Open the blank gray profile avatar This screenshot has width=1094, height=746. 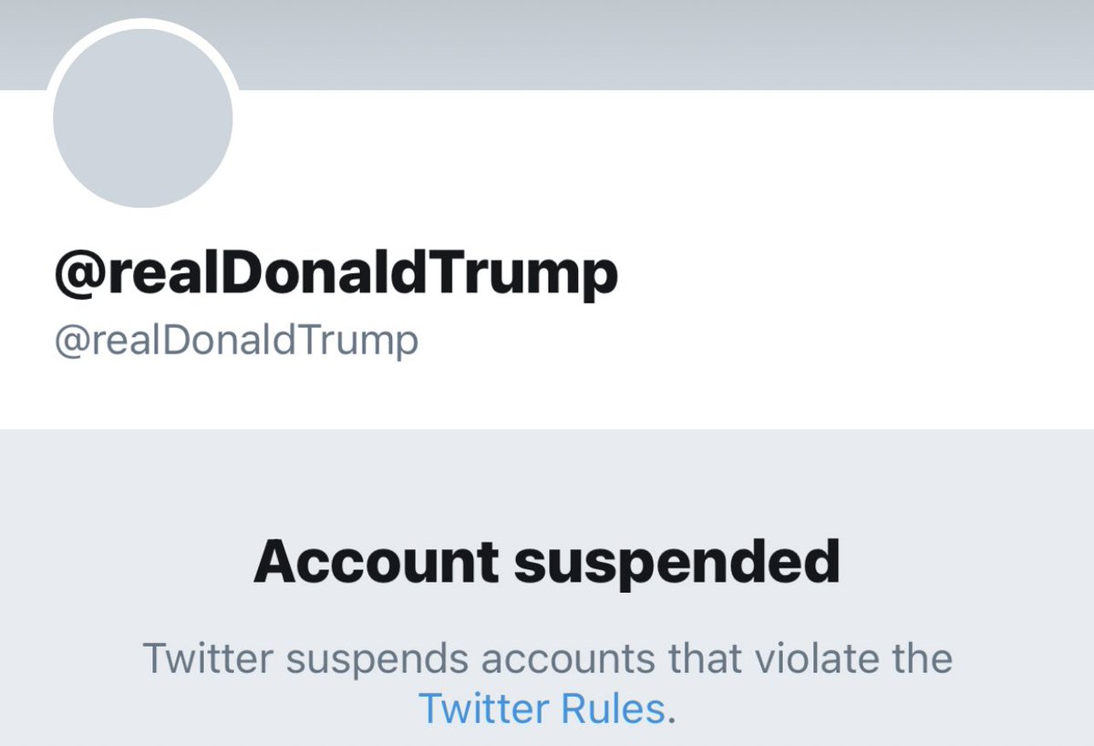[x=143, y=118]
